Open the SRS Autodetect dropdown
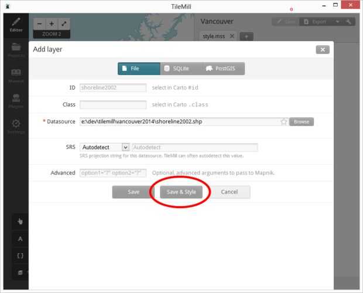Viewport: 363px width, 293px height. click(x=105, y=147)
